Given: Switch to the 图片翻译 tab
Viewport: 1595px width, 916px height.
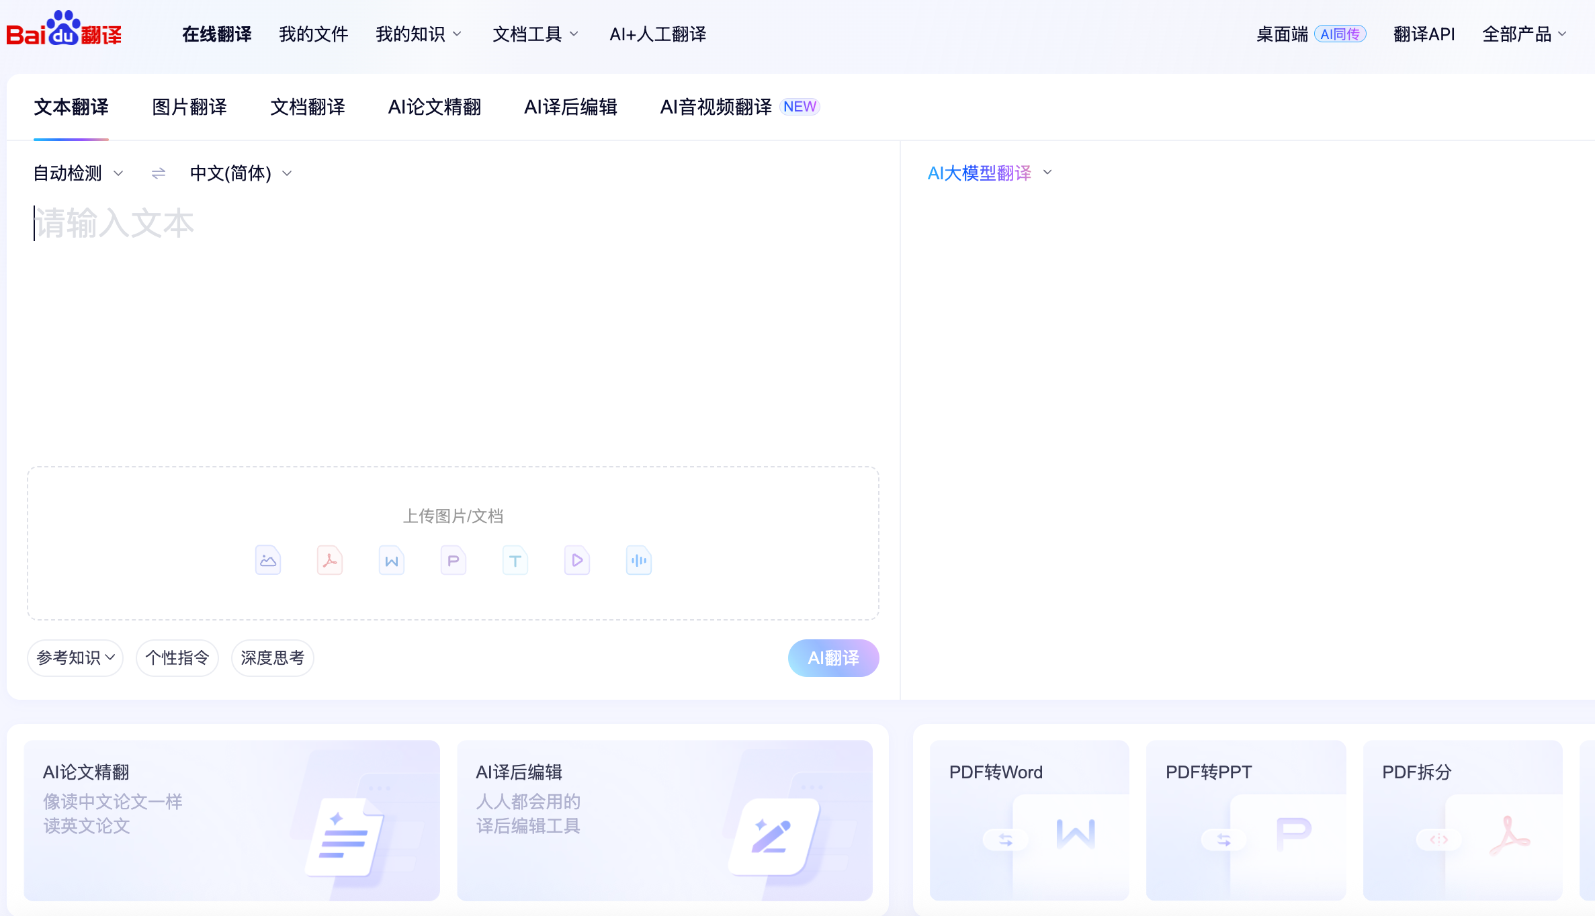Looking at the screenshot, I should click(x=189, y=107).
